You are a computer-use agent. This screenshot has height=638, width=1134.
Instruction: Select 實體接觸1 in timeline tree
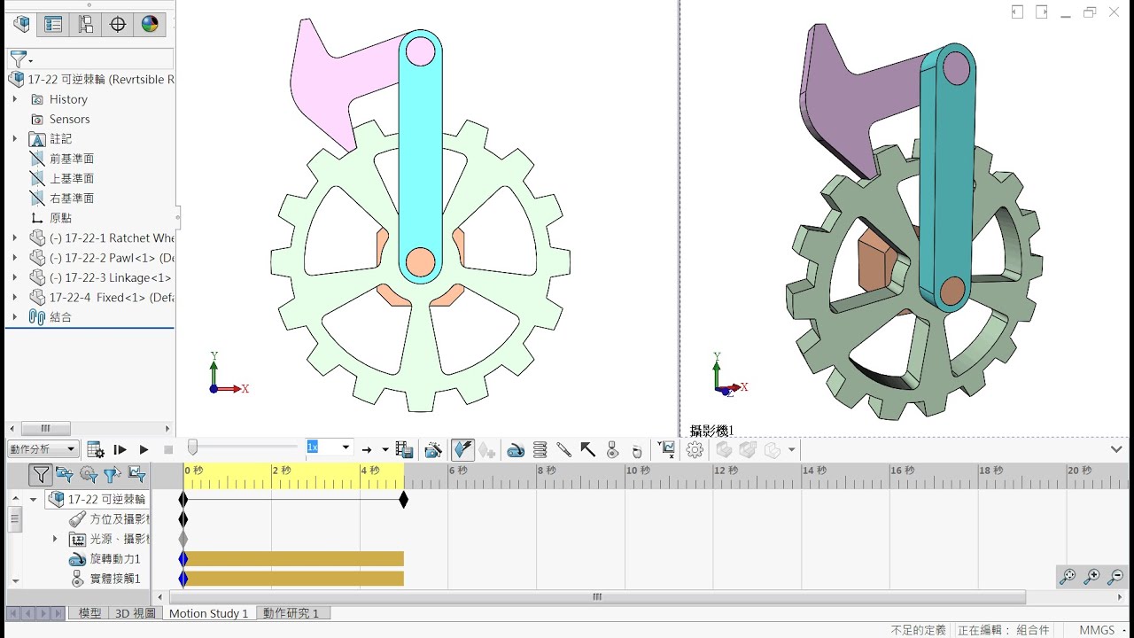(x=105, y=579)
